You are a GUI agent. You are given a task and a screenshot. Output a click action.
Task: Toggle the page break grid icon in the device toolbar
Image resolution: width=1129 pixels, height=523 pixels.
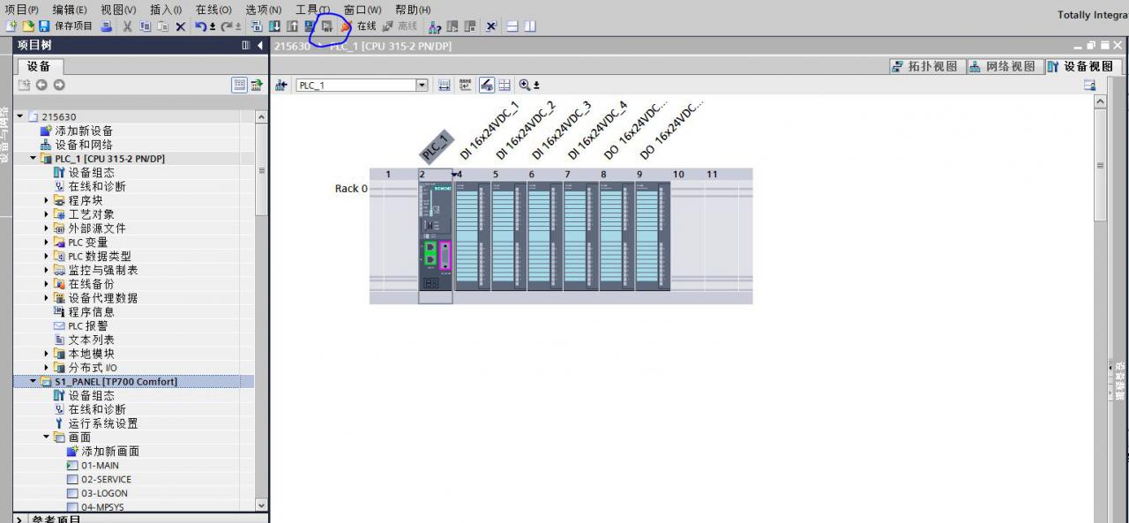[x=504, y=85]
